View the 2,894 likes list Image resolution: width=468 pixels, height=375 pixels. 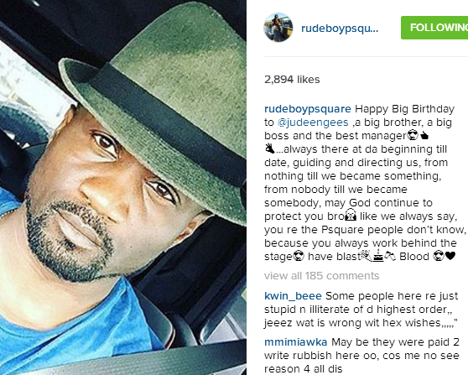click(x=292, y=80)
